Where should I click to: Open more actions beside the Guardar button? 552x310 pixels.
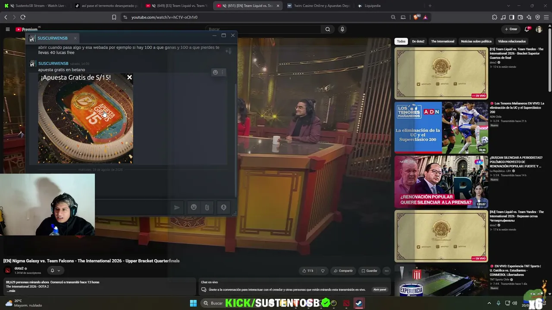pos(386,271)
